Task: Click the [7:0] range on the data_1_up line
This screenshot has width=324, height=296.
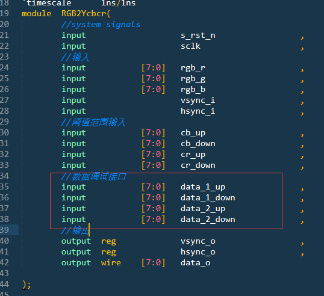Action: [x=154, y=187]
